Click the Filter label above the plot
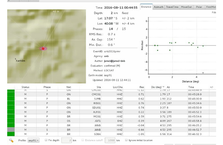Image resolution: width=223 pixels, height=145 pixels. 214,12
